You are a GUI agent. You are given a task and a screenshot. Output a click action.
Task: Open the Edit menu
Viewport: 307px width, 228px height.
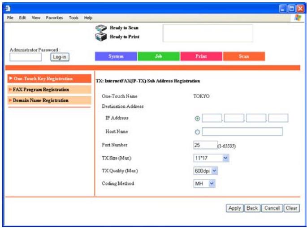click(22, 18)
